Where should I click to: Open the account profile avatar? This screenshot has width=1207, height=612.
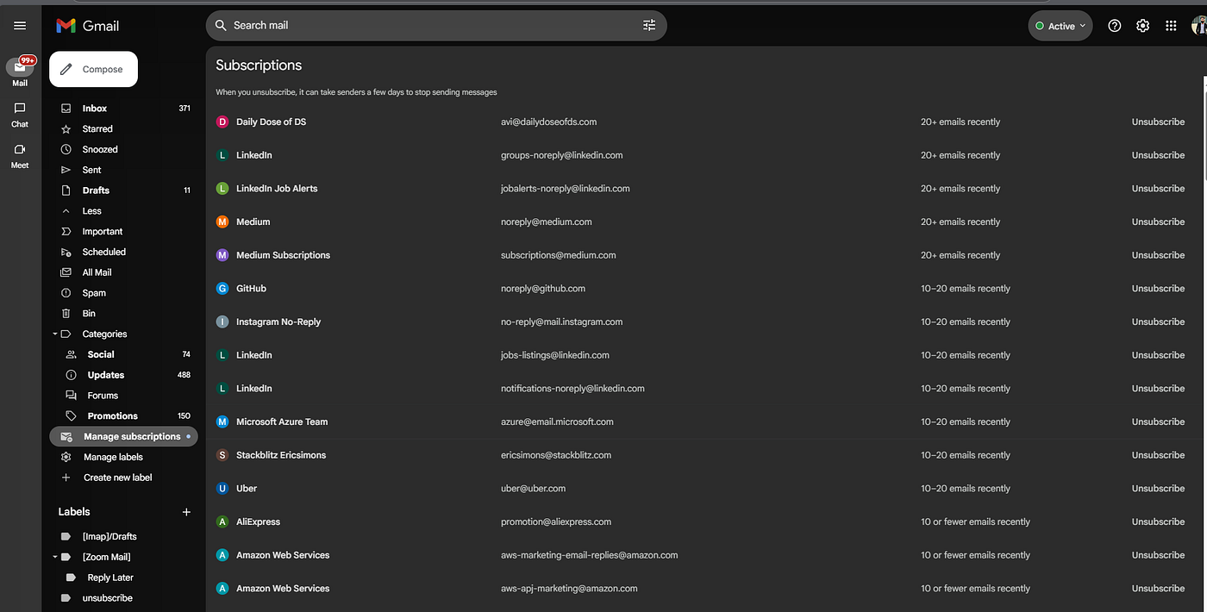(x=1199, y=26)
